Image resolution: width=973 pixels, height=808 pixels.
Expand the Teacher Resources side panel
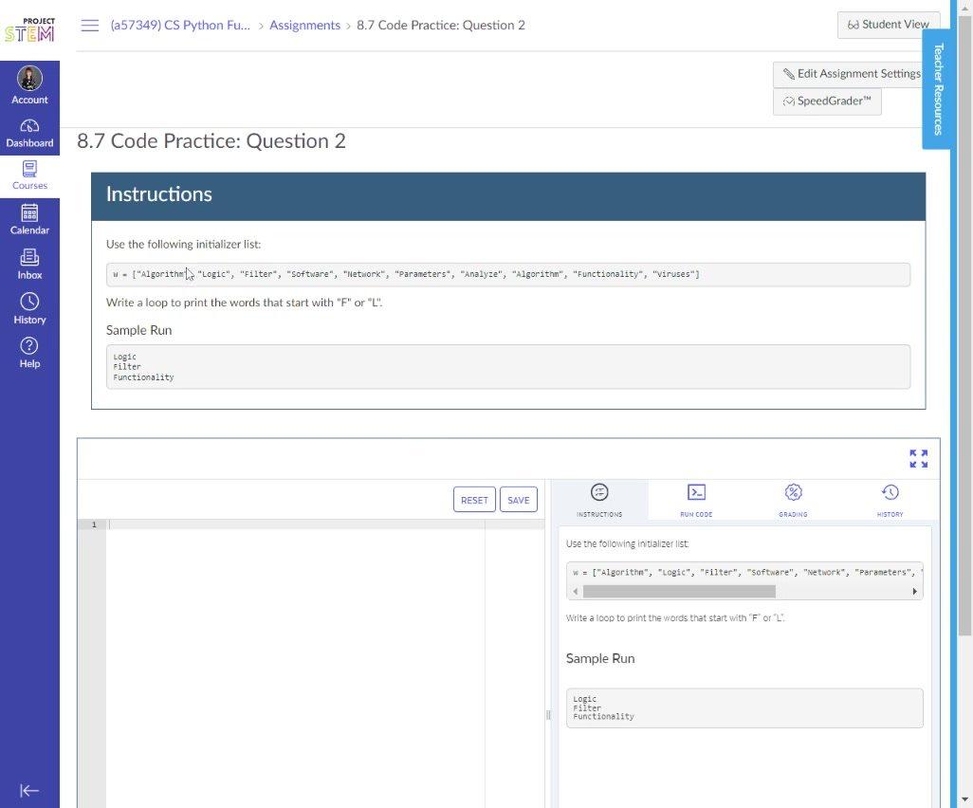938,89
